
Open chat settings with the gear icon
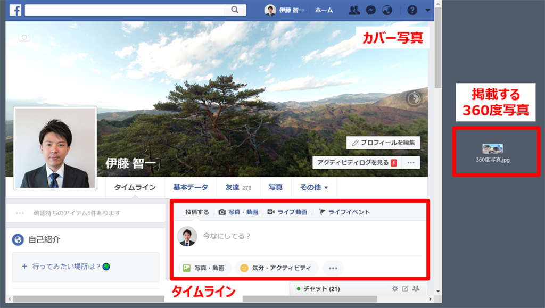[x=395, y=289]
